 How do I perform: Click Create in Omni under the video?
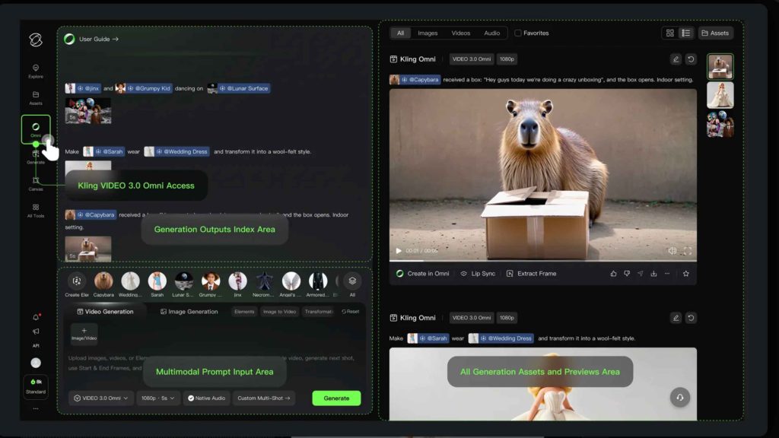click(423, 274)
